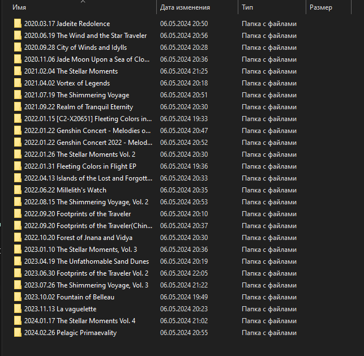Select name '2020.06.19 The Wind and the Star Traveler'
The height and width of the screenshot is (356, 364).
click(85, 36)
